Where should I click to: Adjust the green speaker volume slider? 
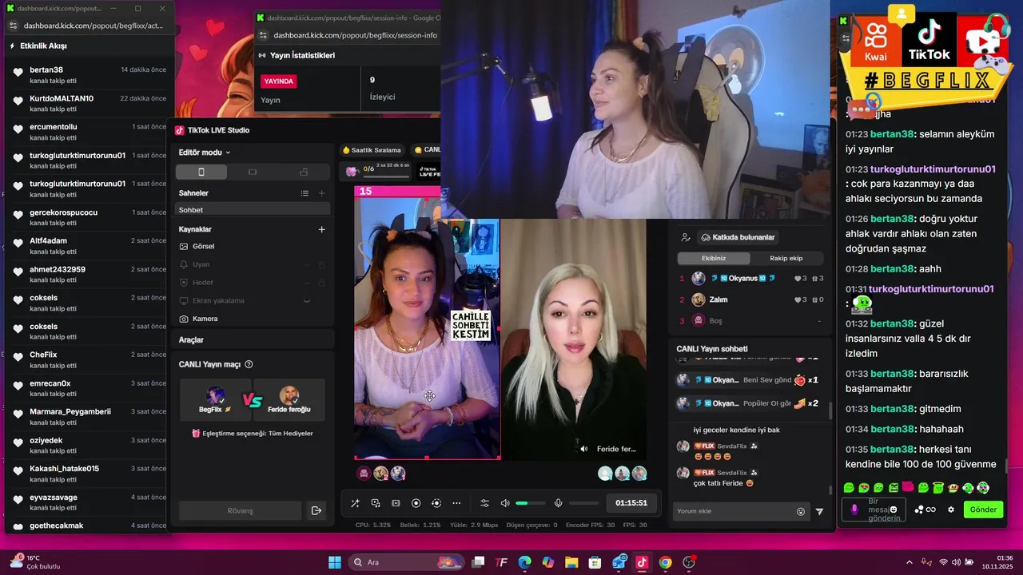click(530, 503)
